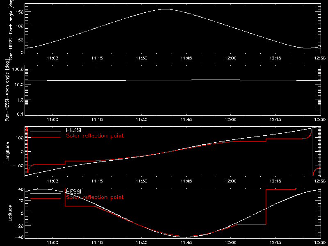Viewport: 328px width, 246px height.
Task: Click 12:30 label under Longitude plot
Action: pos(320,181)
